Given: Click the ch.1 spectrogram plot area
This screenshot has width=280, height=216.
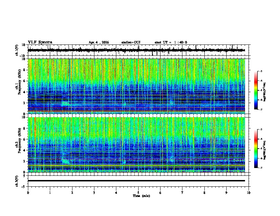Looking at the screenshot, I should (x=136, y=86).
